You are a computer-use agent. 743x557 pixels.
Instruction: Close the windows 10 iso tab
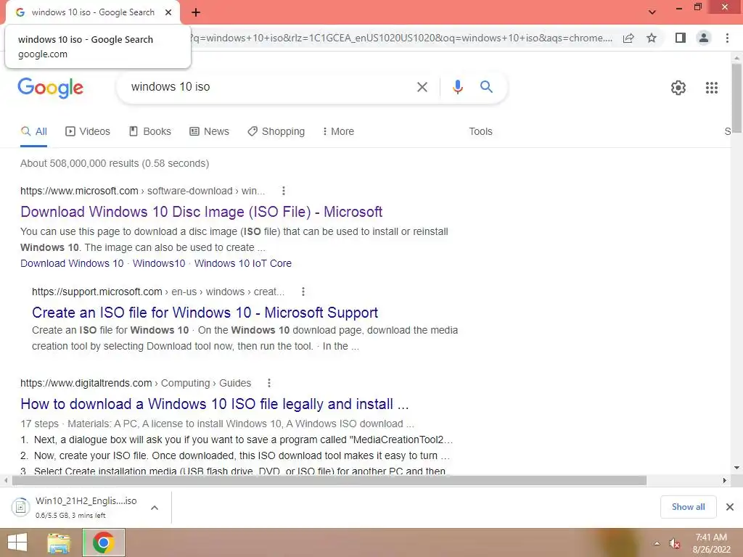coord(168,12)
